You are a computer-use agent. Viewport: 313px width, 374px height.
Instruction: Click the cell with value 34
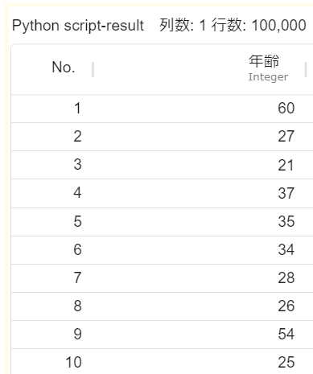pos(286,249)
